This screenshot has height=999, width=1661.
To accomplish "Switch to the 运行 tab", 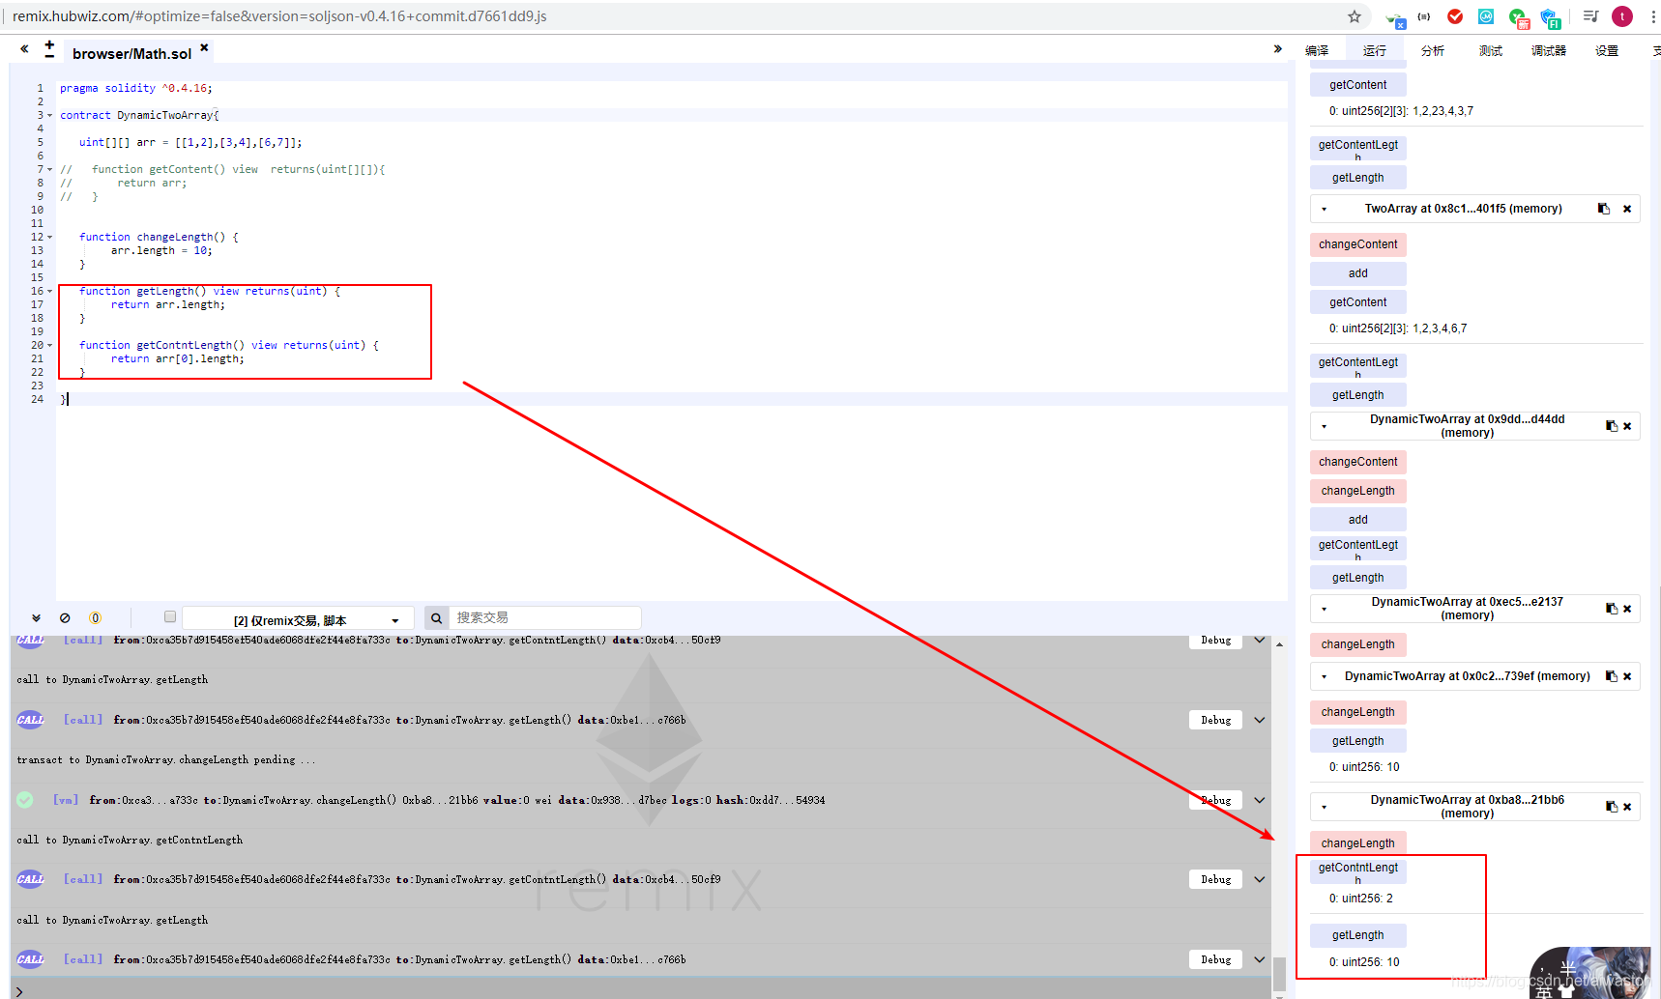I will [x=1375, y=50].
